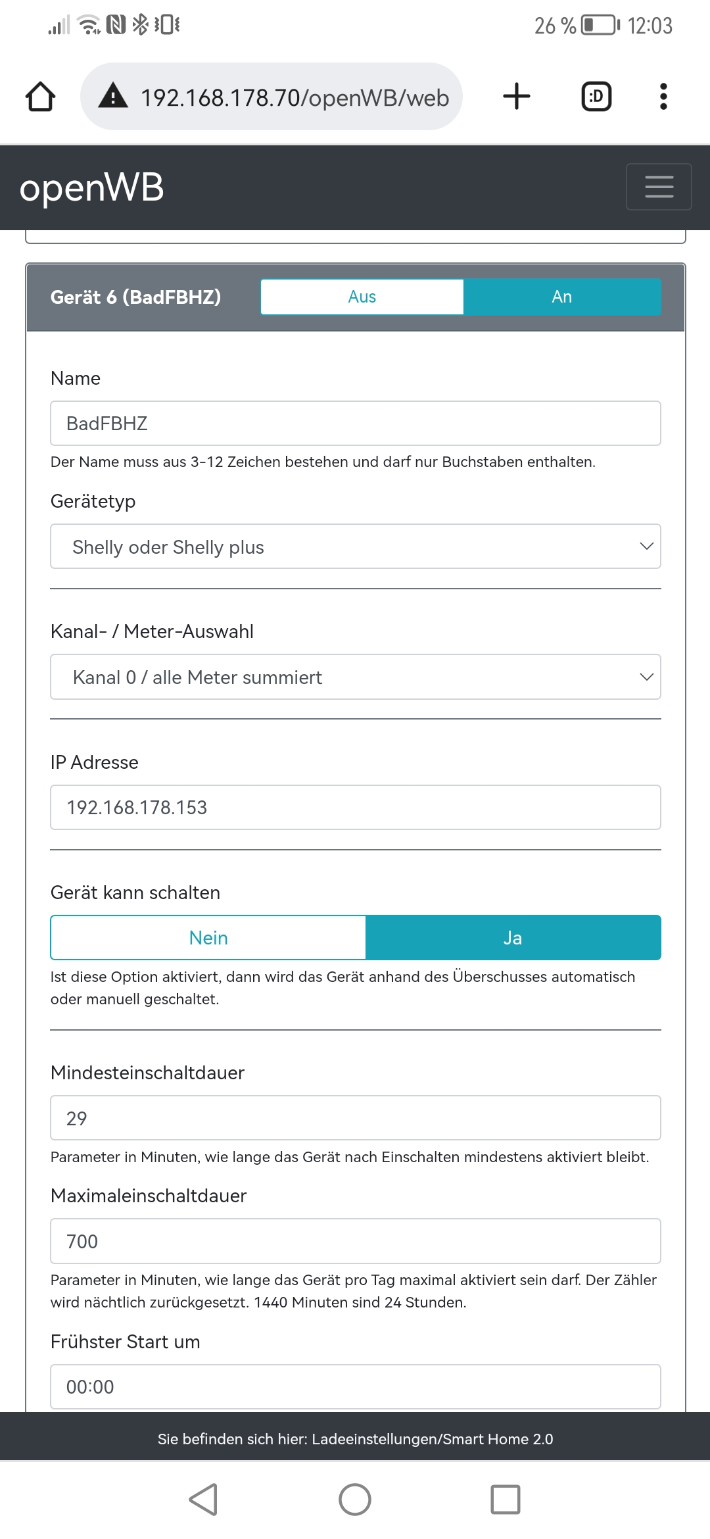The image size is (710, 1539).
Task: Switch Gerät 6 to Aus
Action: [x=362, y=297]
